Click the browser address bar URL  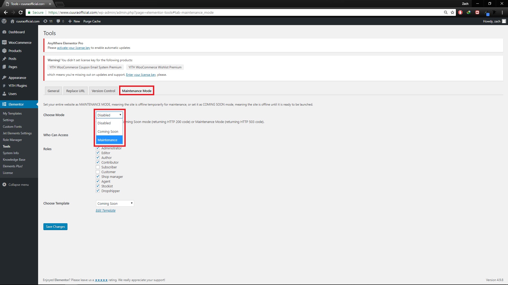click(131, 12)
